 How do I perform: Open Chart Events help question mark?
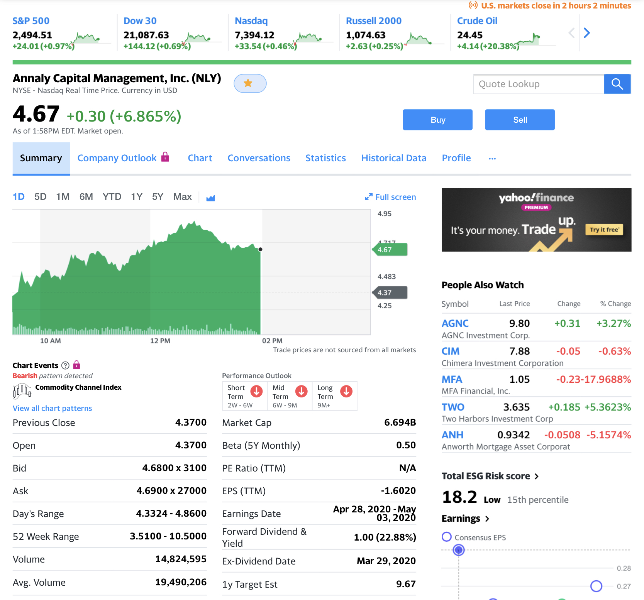(66, 365)
